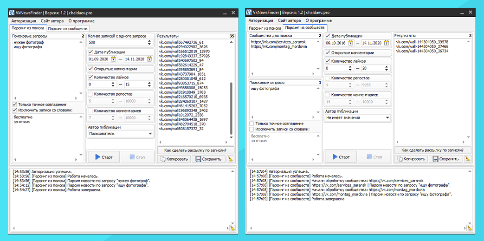This screenshot has width=484, height=241.
Task: Open О программе menu in right window
Action: [318, 21]
